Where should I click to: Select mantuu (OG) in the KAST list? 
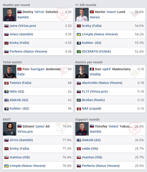coord(20,157)
